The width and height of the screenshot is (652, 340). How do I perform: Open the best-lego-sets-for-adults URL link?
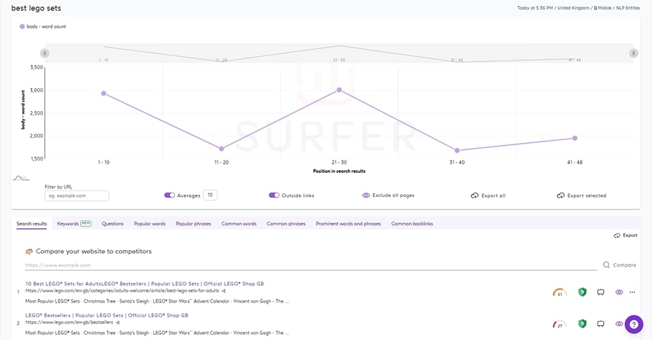coord(123,291)
